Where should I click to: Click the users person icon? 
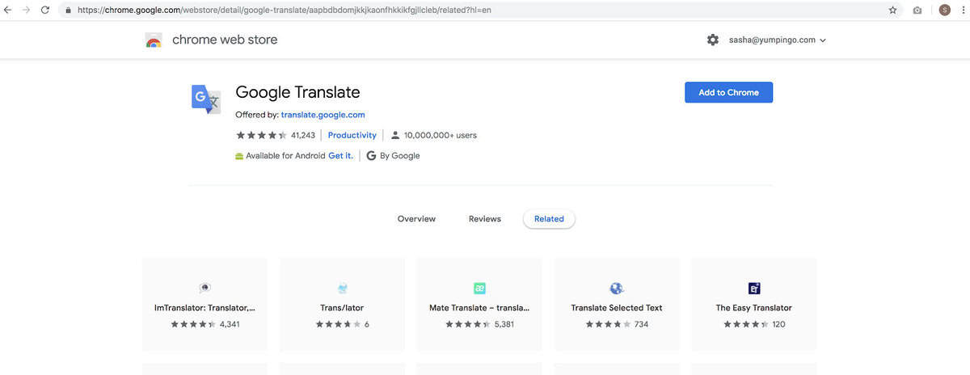[x=395, y=135]
